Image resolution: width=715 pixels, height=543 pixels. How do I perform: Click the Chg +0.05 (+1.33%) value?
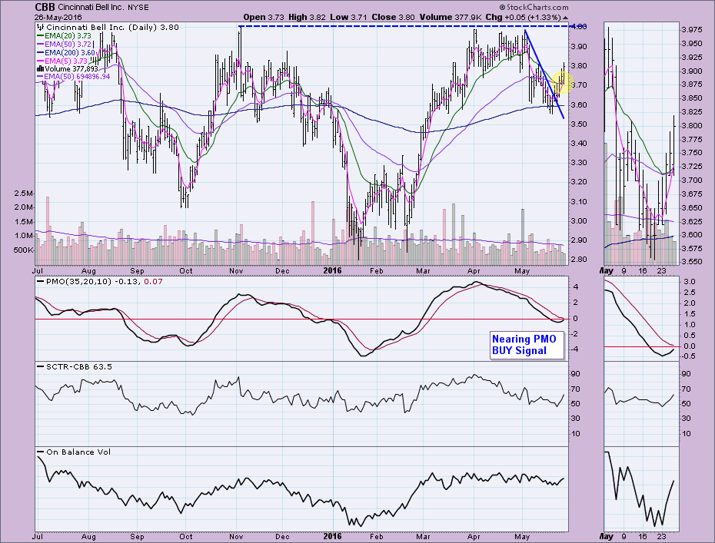(523, 18)
